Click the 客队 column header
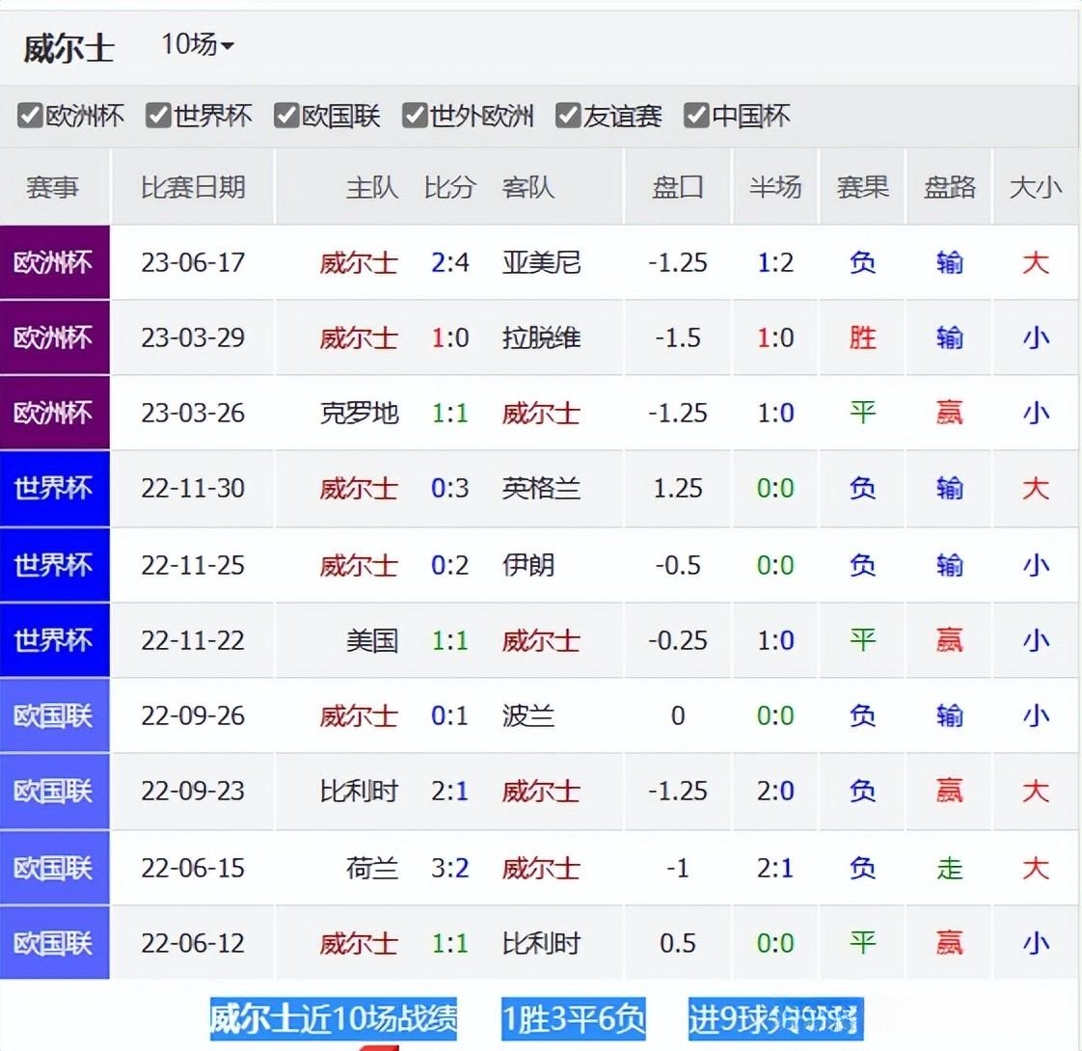 tap(527, 187)
